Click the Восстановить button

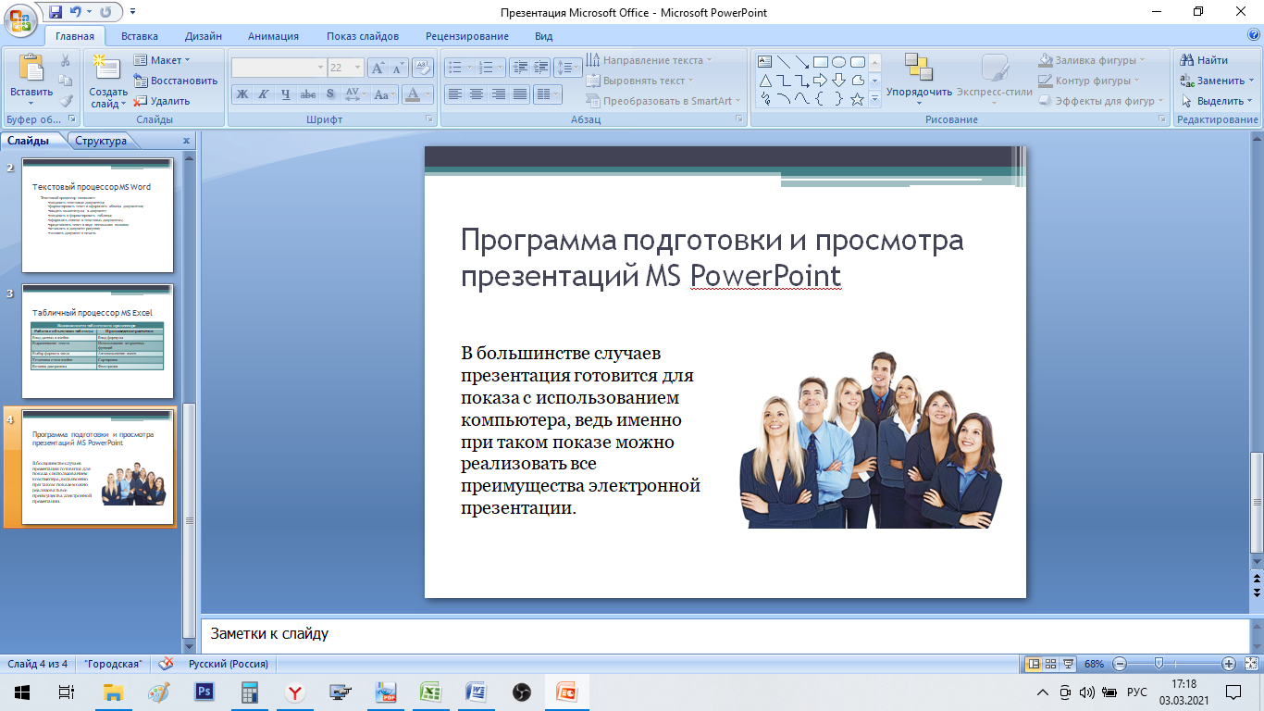(x=176, y=81)
